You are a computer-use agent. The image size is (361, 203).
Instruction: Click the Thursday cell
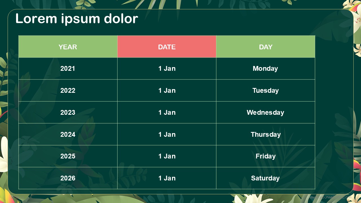tap(266, 134)
